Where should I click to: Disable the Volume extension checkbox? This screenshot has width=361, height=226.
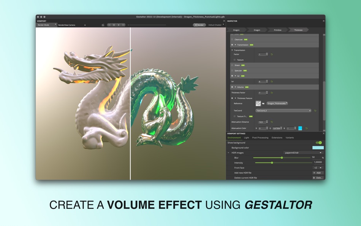tap(232, 87)
